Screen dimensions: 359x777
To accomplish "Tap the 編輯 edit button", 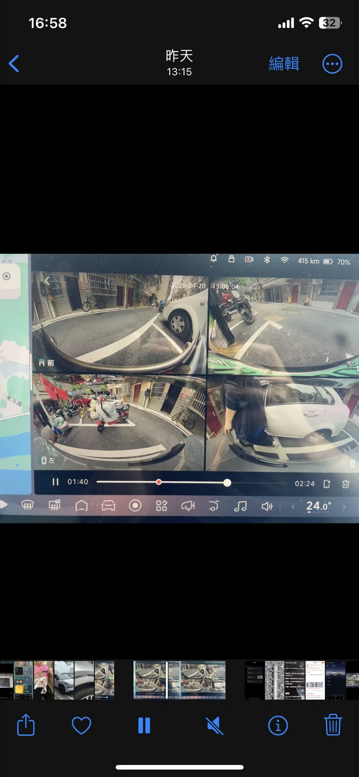I will click(x=284, y=64).
